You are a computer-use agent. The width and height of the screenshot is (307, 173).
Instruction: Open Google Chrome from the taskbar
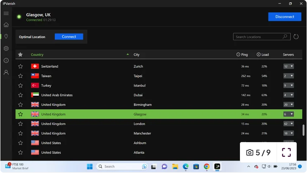tap(207, 166)
